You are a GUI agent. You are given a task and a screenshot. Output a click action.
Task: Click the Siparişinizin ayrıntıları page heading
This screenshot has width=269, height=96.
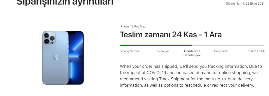click(x=65, y=2)
